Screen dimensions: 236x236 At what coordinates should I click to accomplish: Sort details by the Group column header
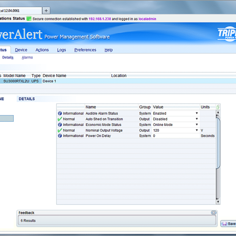click(x=145, y=107)
